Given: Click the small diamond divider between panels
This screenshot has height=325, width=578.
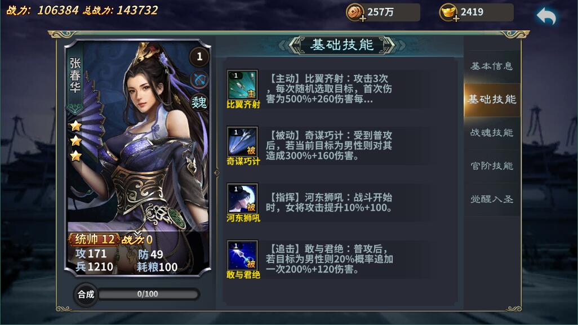Looking at the screenshot, I should point(217,173).
